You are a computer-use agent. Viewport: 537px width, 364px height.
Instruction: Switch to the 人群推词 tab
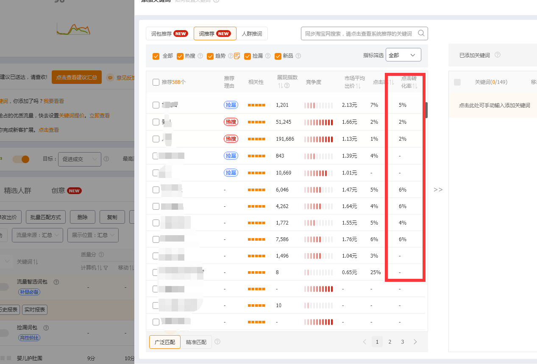[x=252, y=33]
